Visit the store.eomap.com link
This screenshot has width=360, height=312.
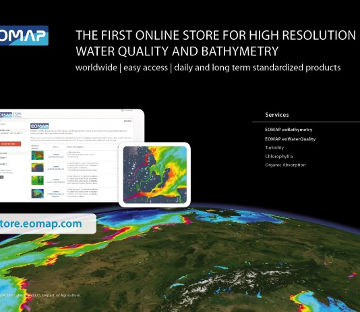(x=40, y=224)
